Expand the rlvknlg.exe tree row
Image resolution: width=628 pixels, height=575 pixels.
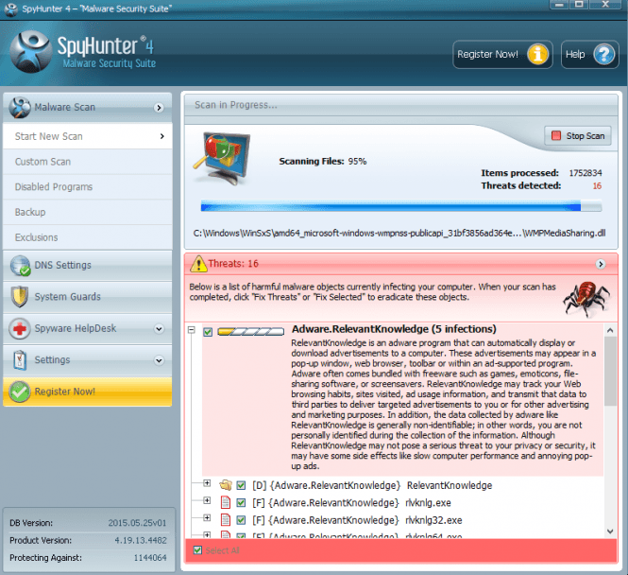[207, 500]
